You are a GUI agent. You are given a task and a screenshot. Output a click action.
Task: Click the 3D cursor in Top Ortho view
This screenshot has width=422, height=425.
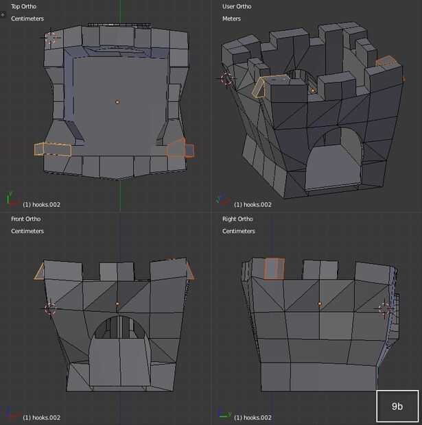(x=51, y=38)
